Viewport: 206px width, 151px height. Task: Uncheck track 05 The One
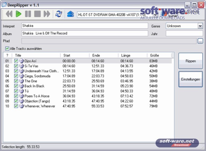point(16,81)
